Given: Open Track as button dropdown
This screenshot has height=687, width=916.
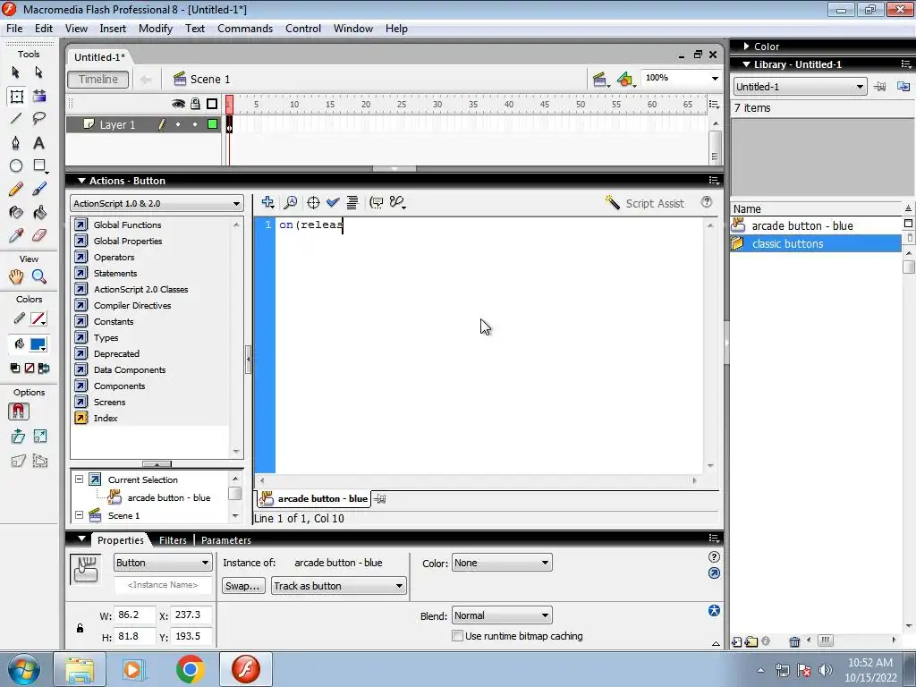Looking at the screenshot, I should click(x=338, y=586).
